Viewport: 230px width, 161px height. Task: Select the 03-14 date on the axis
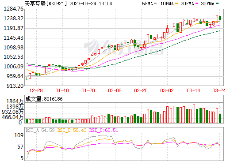pos(194,90)
